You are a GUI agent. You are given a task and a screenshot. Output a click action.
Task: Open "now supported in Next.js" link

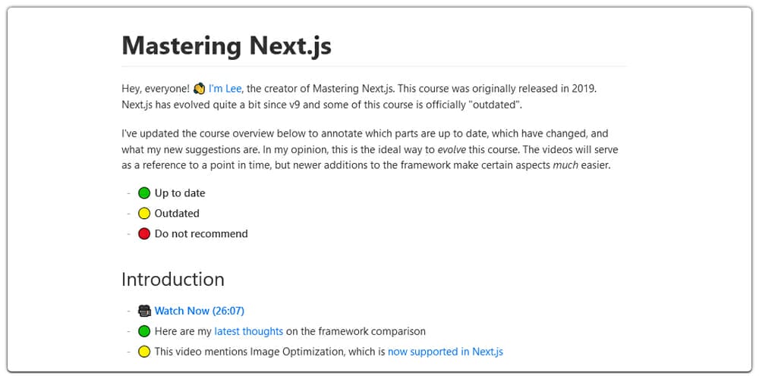tap(446, 352)
